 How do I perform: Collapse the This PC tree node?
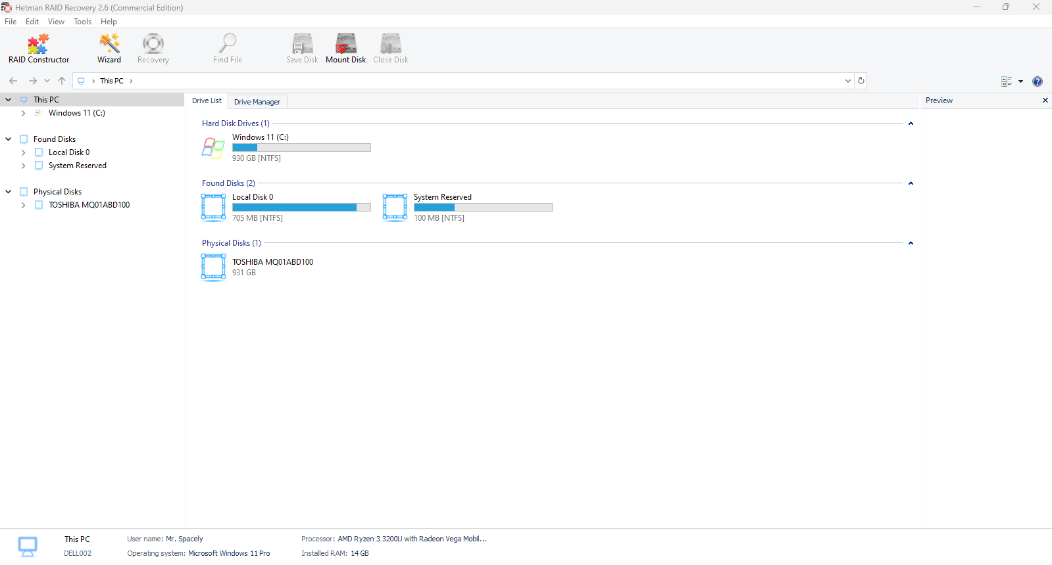pyautogui.click(x=9, y=100)
